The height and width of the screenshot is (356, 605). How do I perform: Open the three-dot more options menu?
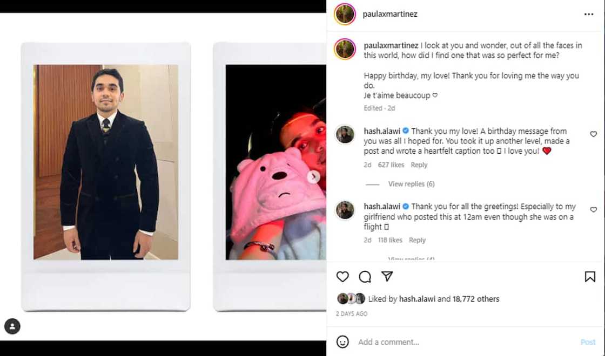pos(589,15)
